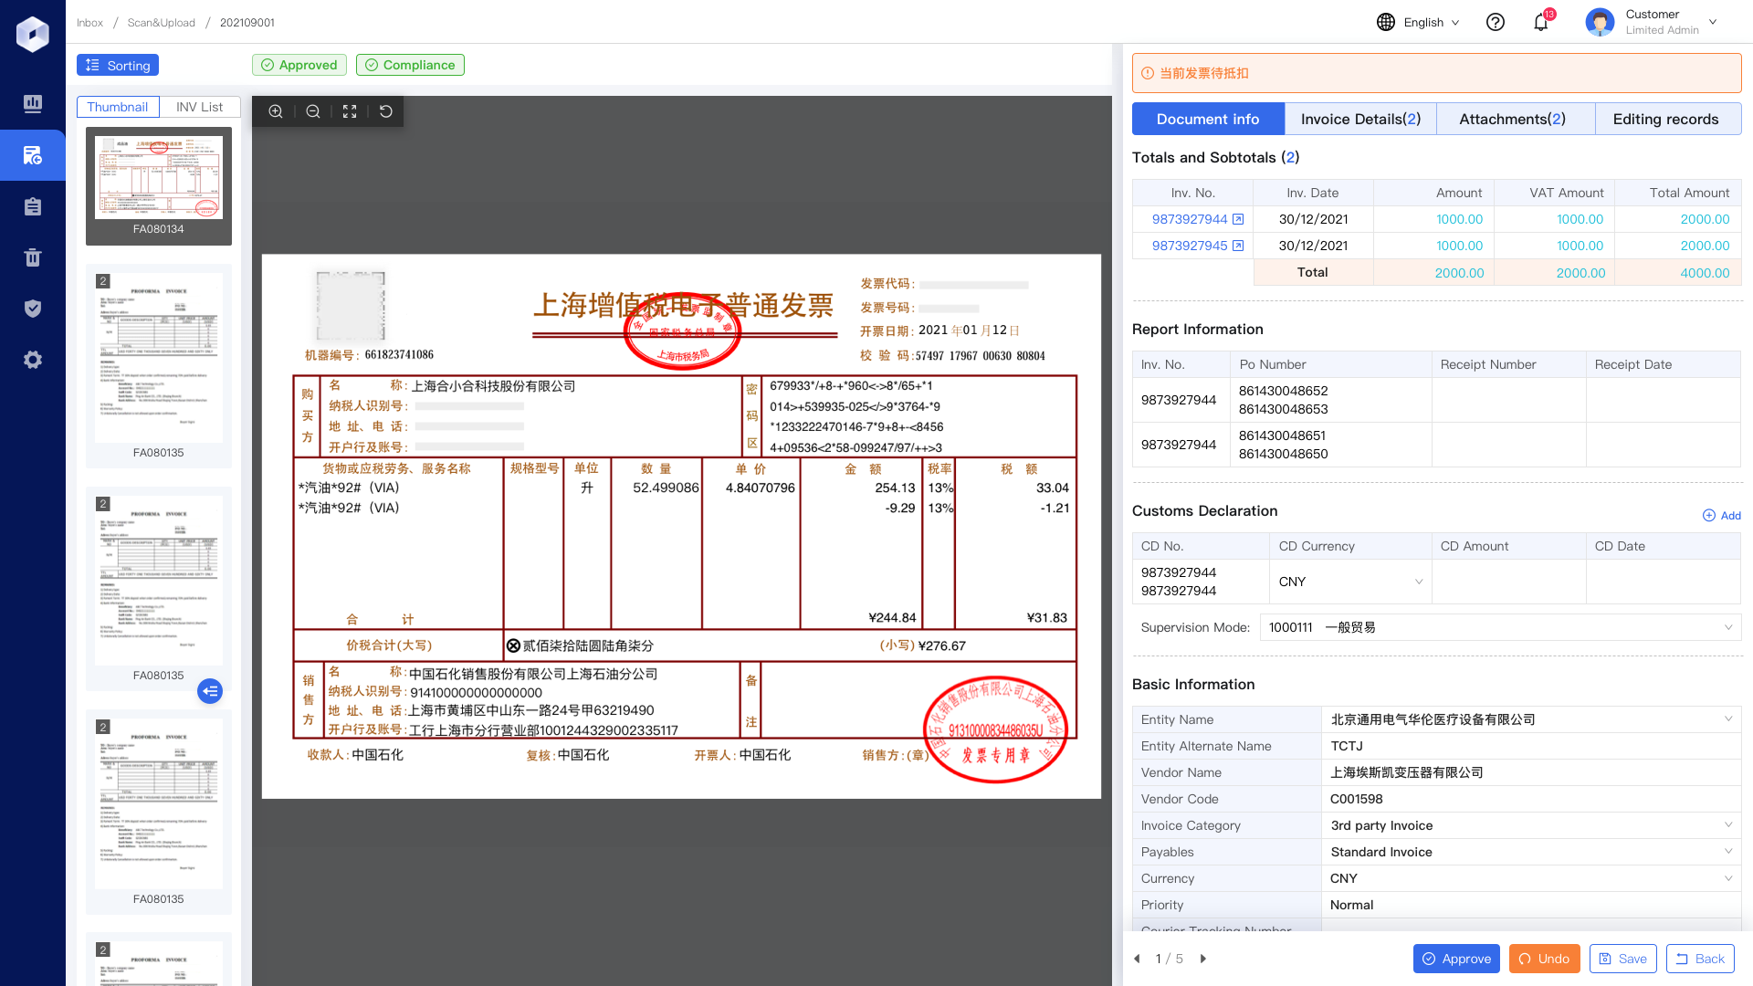
Task: Zoom in on the invoice image
Action: pyautogui.click(x=276, y=111)
